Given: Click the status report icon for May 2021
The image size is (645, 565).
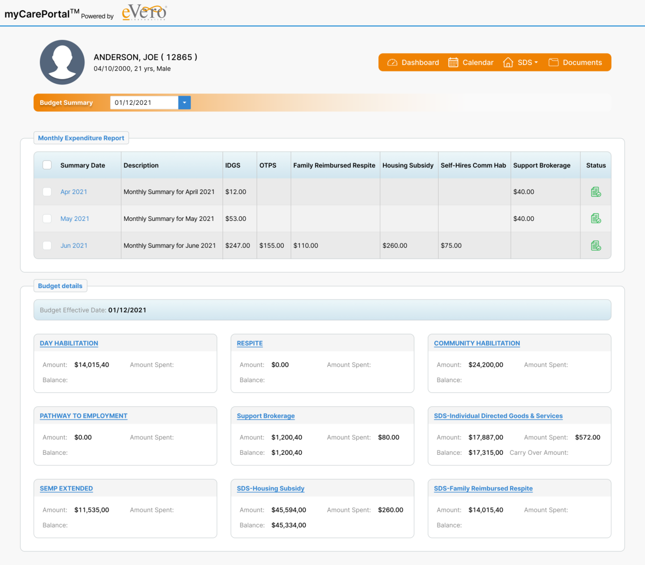Looking at the screenshot, I should pyautogui.click(x=596, y=218).
